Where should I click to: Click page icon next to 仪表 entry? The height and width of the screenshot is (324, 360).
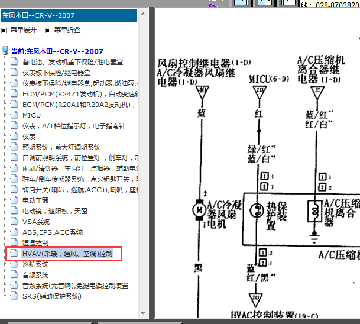[14, 136]
